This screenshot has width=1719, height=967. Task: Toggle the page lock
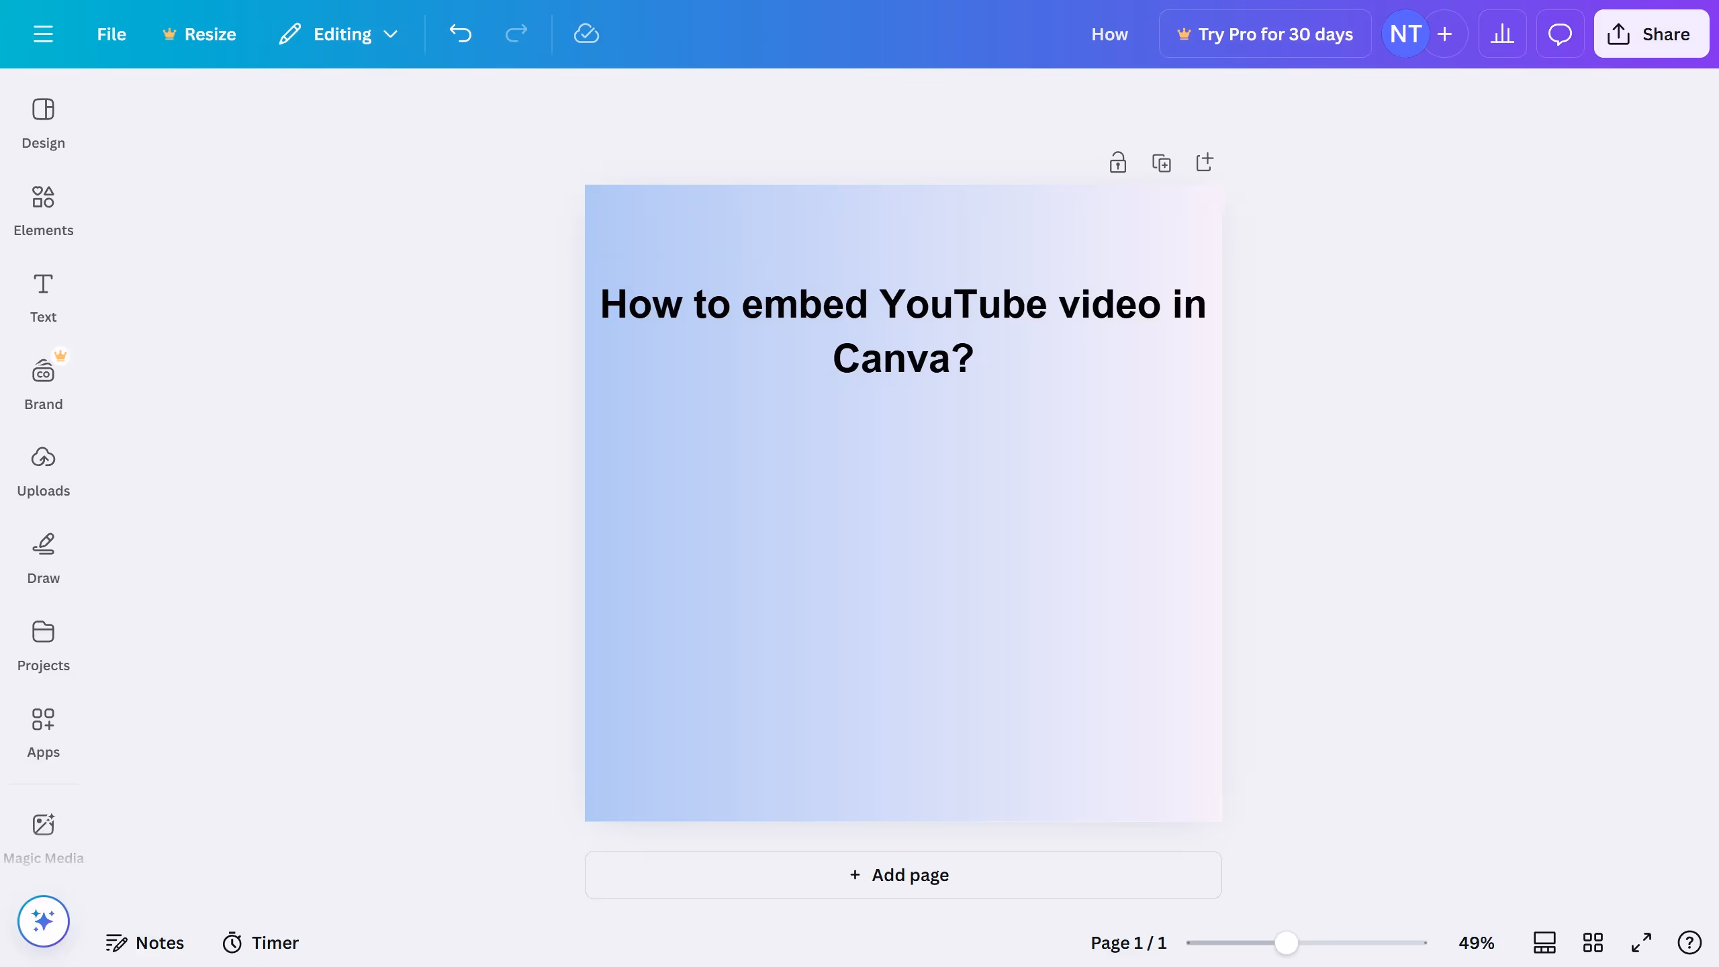(x=1117, y=162)
